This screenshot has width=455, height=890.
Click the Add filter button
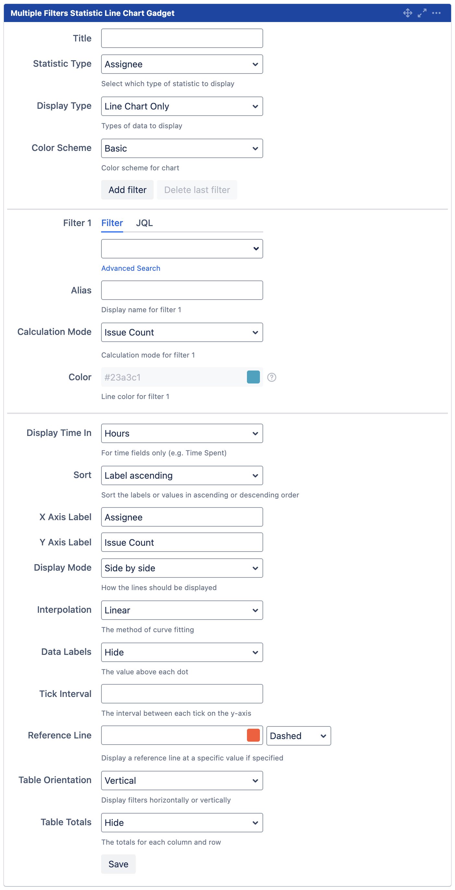tap(127, 190)
